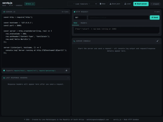This screenshot has height=122, width=163.
Task: Click the res.setHeader Content-Type line
Action: pyautogui.click(x=28, y=36)
